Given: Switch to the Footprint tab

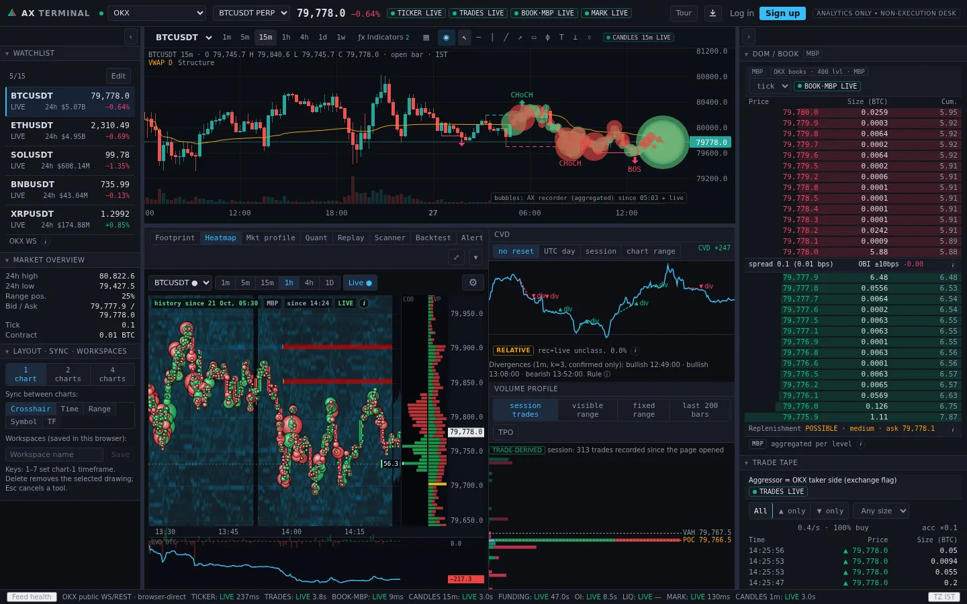Looking at the screenshot, I should pyautogui.click(x=175, y=238).
